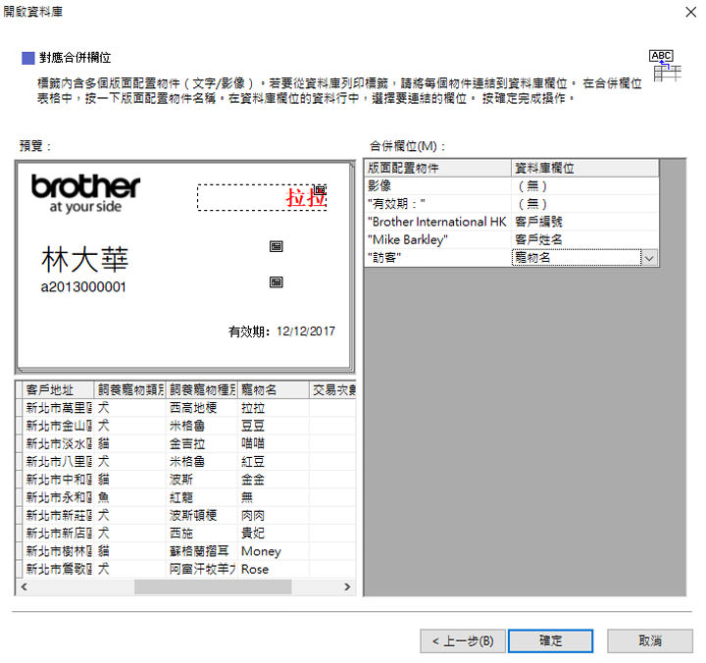The width and height of the screenshot is (706, 663).
Task: Select the 喵喵 pet name cell
Action: point(274,443)
